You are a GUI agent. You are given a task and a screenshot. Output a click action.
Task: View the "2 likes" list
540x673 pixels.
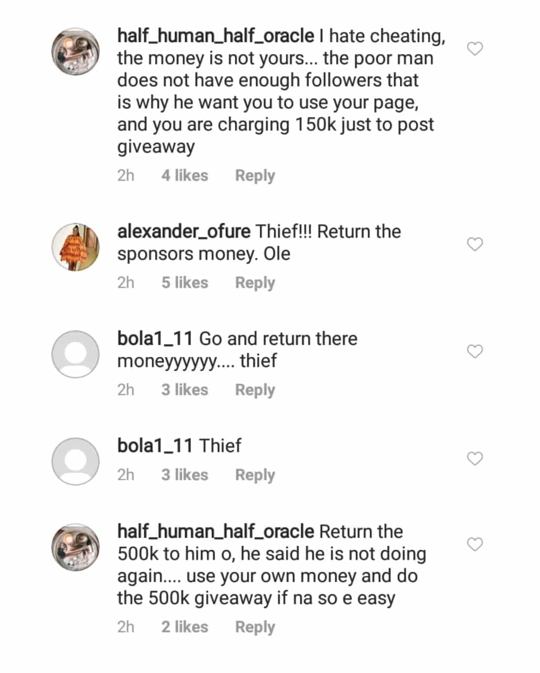coord(184,627)
